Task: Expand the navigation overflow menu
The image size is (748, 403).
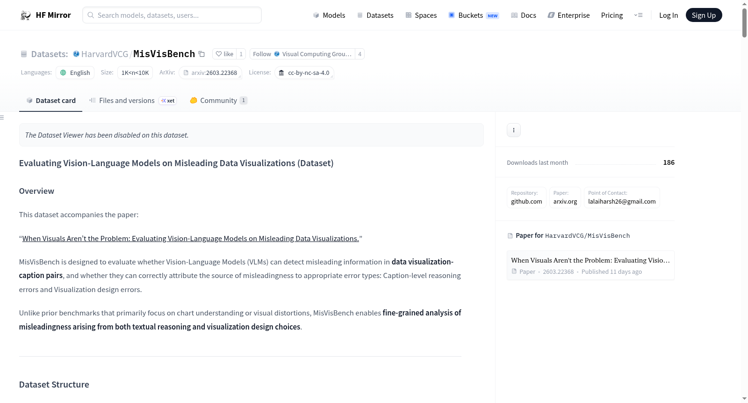Action: (638, 15)
